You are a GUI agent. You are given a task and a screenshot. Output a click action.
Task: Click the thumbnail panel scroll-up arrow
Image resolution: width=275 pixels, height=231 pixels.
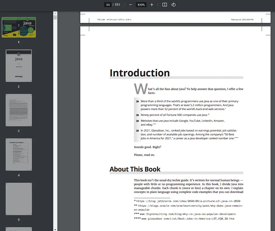click(x=55, y=13)
